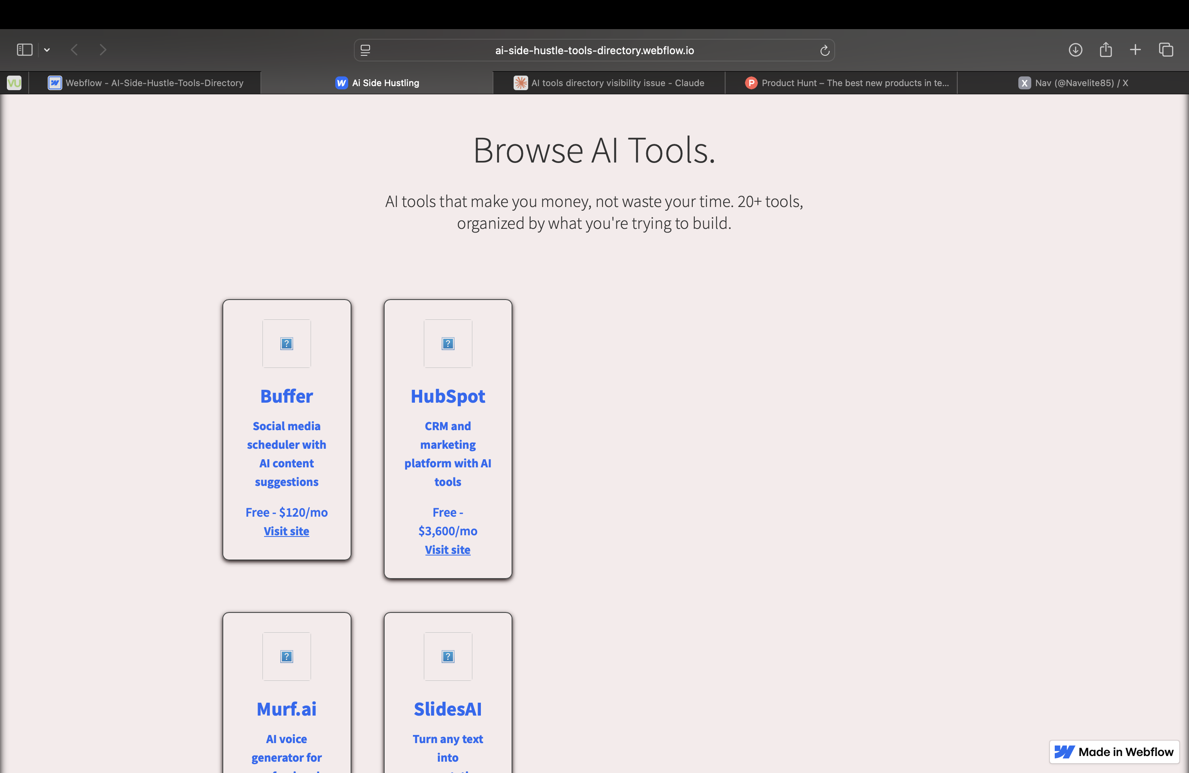Open the Share sheet icon

pyautogui.click(x=1106, y=50)
